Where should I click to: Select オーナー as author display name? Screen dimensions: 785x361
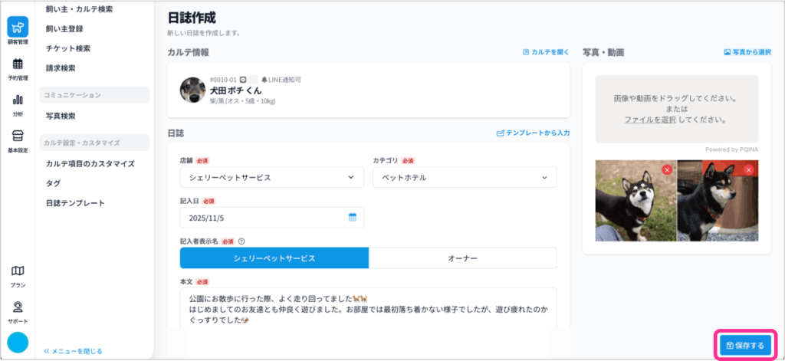pos(462,258)
